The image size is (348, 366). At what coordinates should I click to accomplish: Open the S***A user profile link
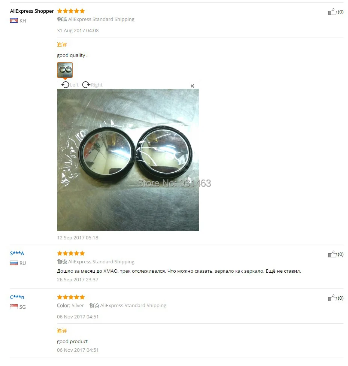click(x=17, y=253)
